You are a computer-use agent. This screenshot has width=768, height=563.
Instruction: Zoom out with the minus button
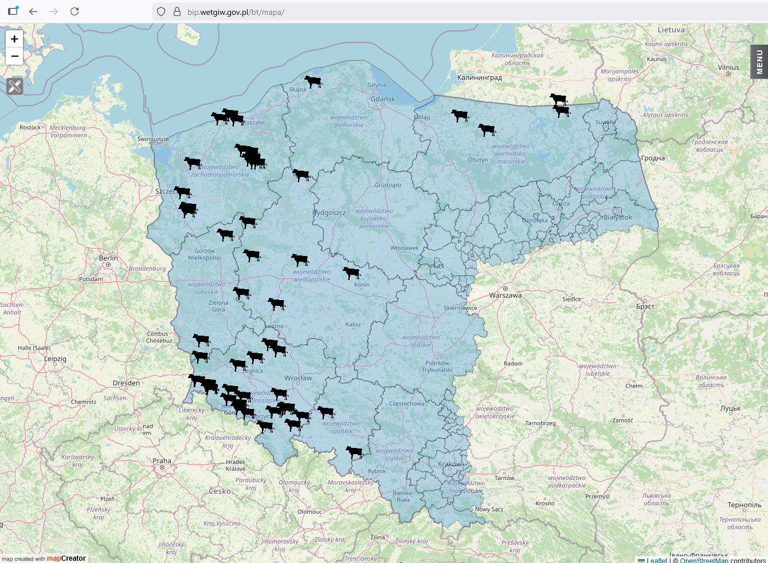(x=14, y=56)
